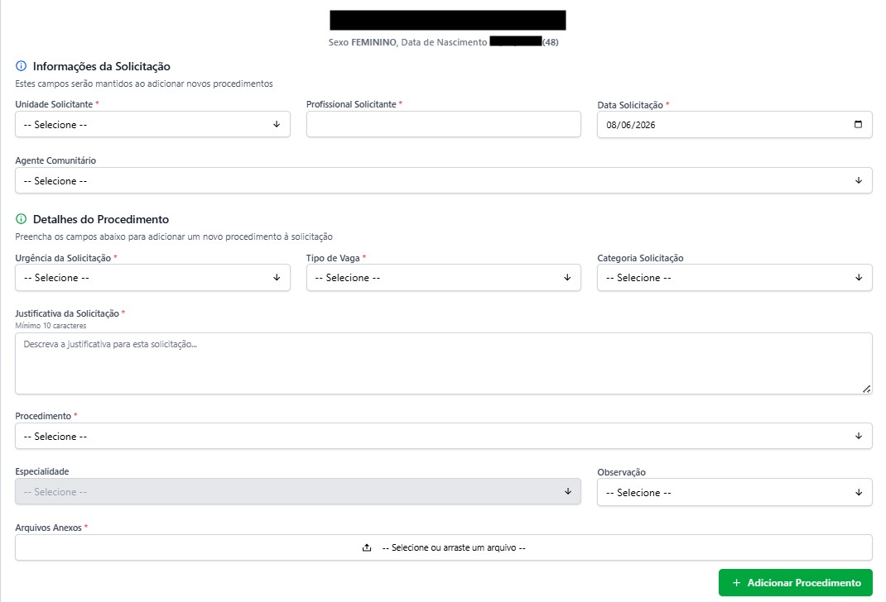The image size is (886, 602).
Task: Select the Tipo de Vaga dropdown
Action: [444, 278]
